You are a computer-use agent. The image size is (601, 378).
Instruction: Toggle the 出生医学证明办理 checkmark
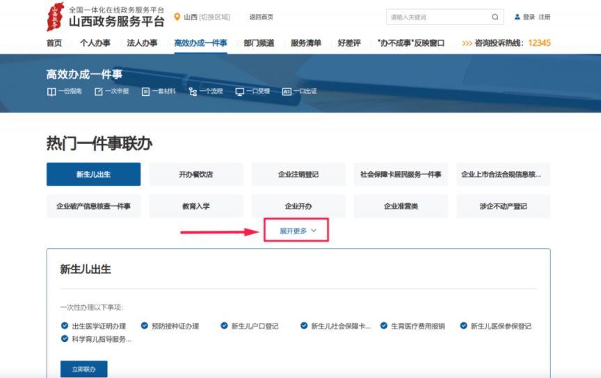65,325
